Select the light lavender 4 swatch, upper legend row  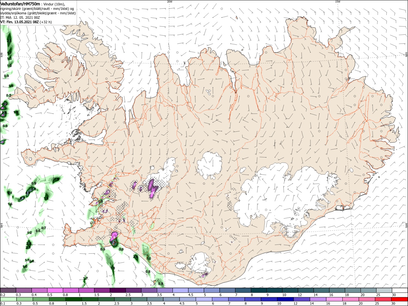click(x=180, y=290)
